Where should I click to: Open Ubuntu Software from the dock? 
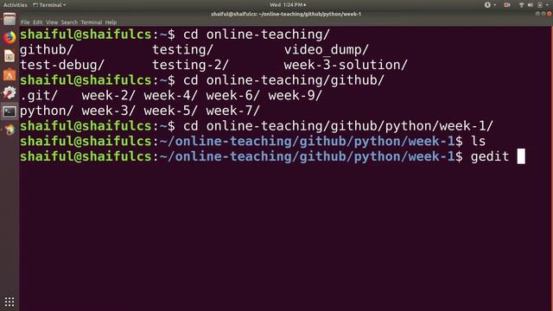tap(10, 74)
